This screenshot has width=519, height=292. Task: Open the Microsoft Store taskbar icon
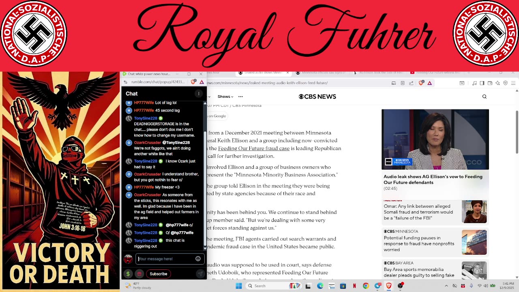[x=343, y=286]
